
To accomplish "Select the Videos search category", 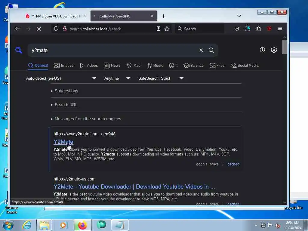I will [x=89, y=65].
